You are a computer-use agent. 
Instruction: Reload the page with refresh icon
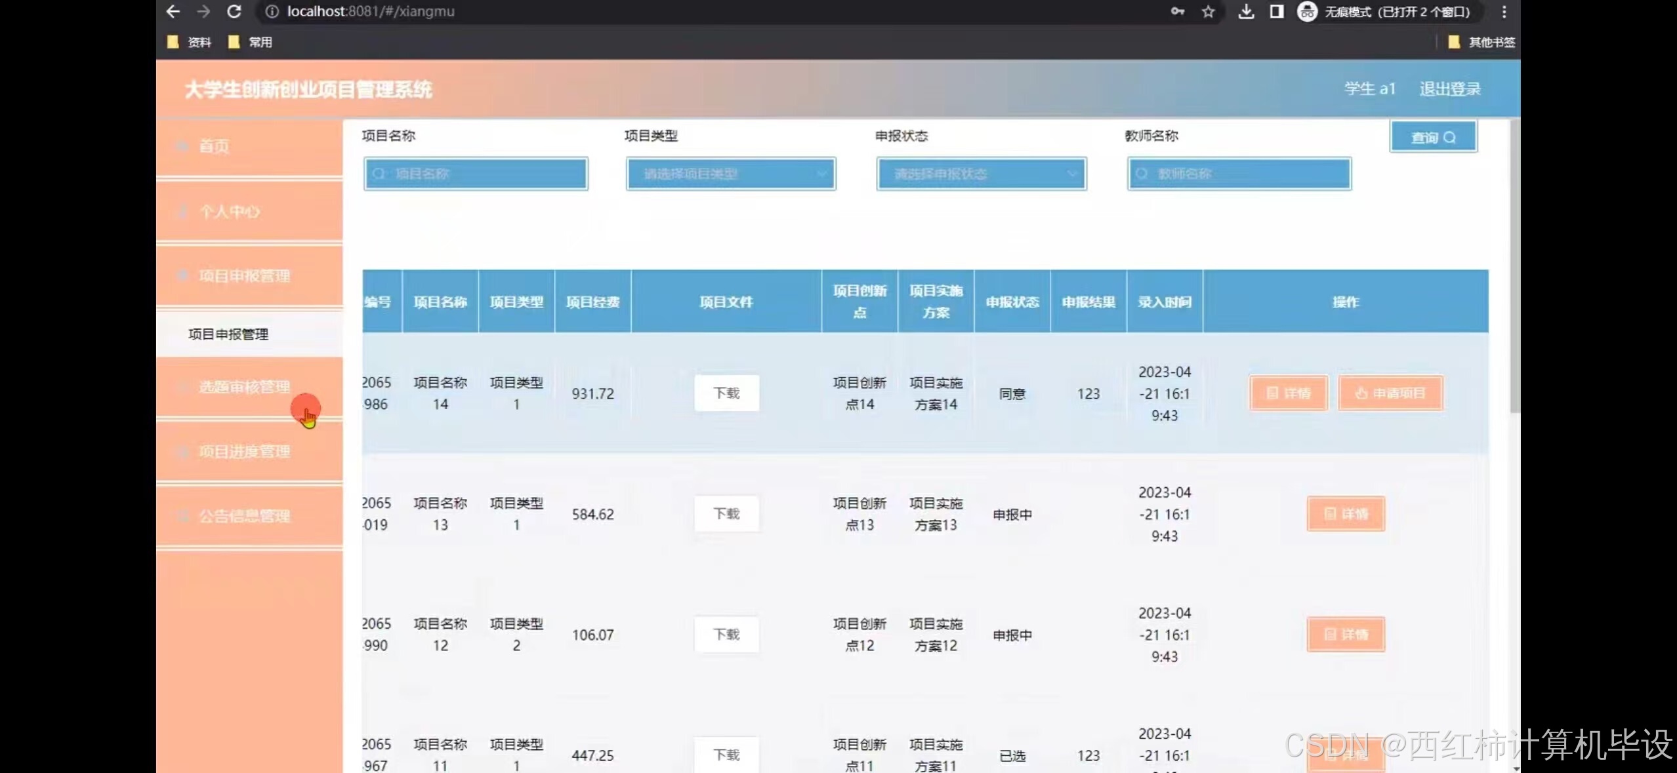[x=234, y=11]
